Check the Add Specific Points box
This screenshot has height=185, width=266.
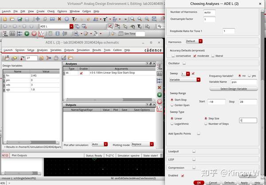pos(199,134)
